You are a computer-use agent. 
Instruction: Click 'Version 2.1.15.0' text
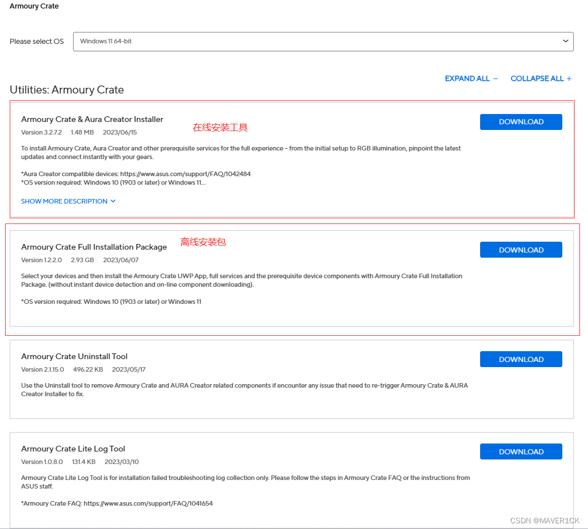tap(42, 369)
